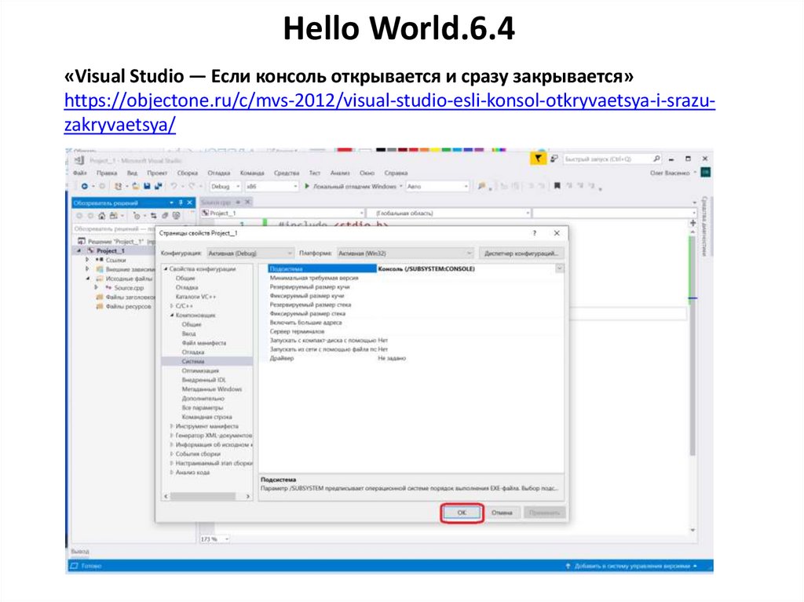Open the Конфигурация Активная (Debug) dropdown
Image resolution: width=804 pixels, height=602 pixels.
(x=250, y=254)
